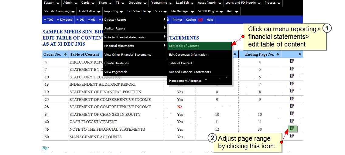Toggle the Cache Off setting

click(200, 20)
